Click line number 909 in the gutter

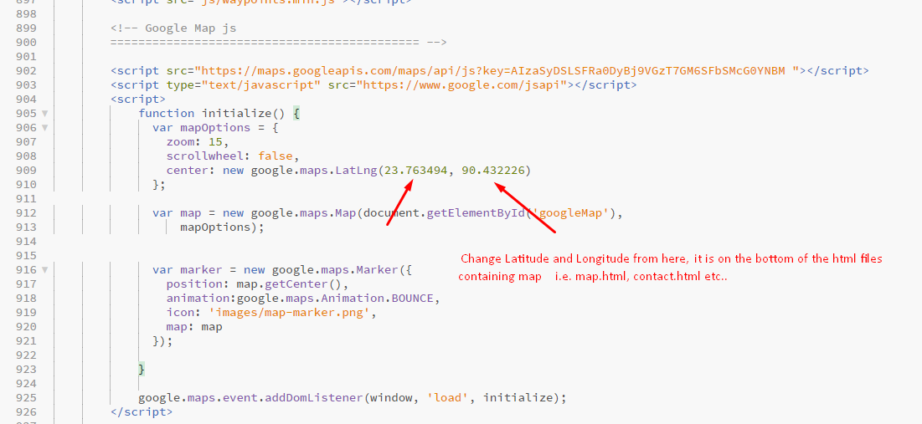point(25,170)
